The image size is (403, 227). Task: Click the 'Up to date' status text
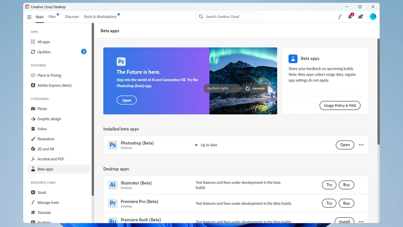209,145
